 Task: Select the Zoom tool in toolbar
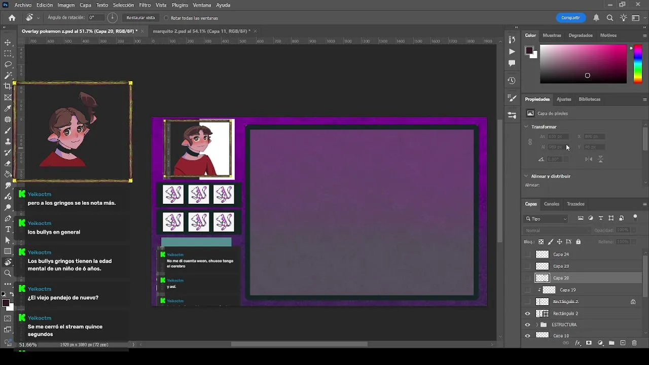[8, 273]
